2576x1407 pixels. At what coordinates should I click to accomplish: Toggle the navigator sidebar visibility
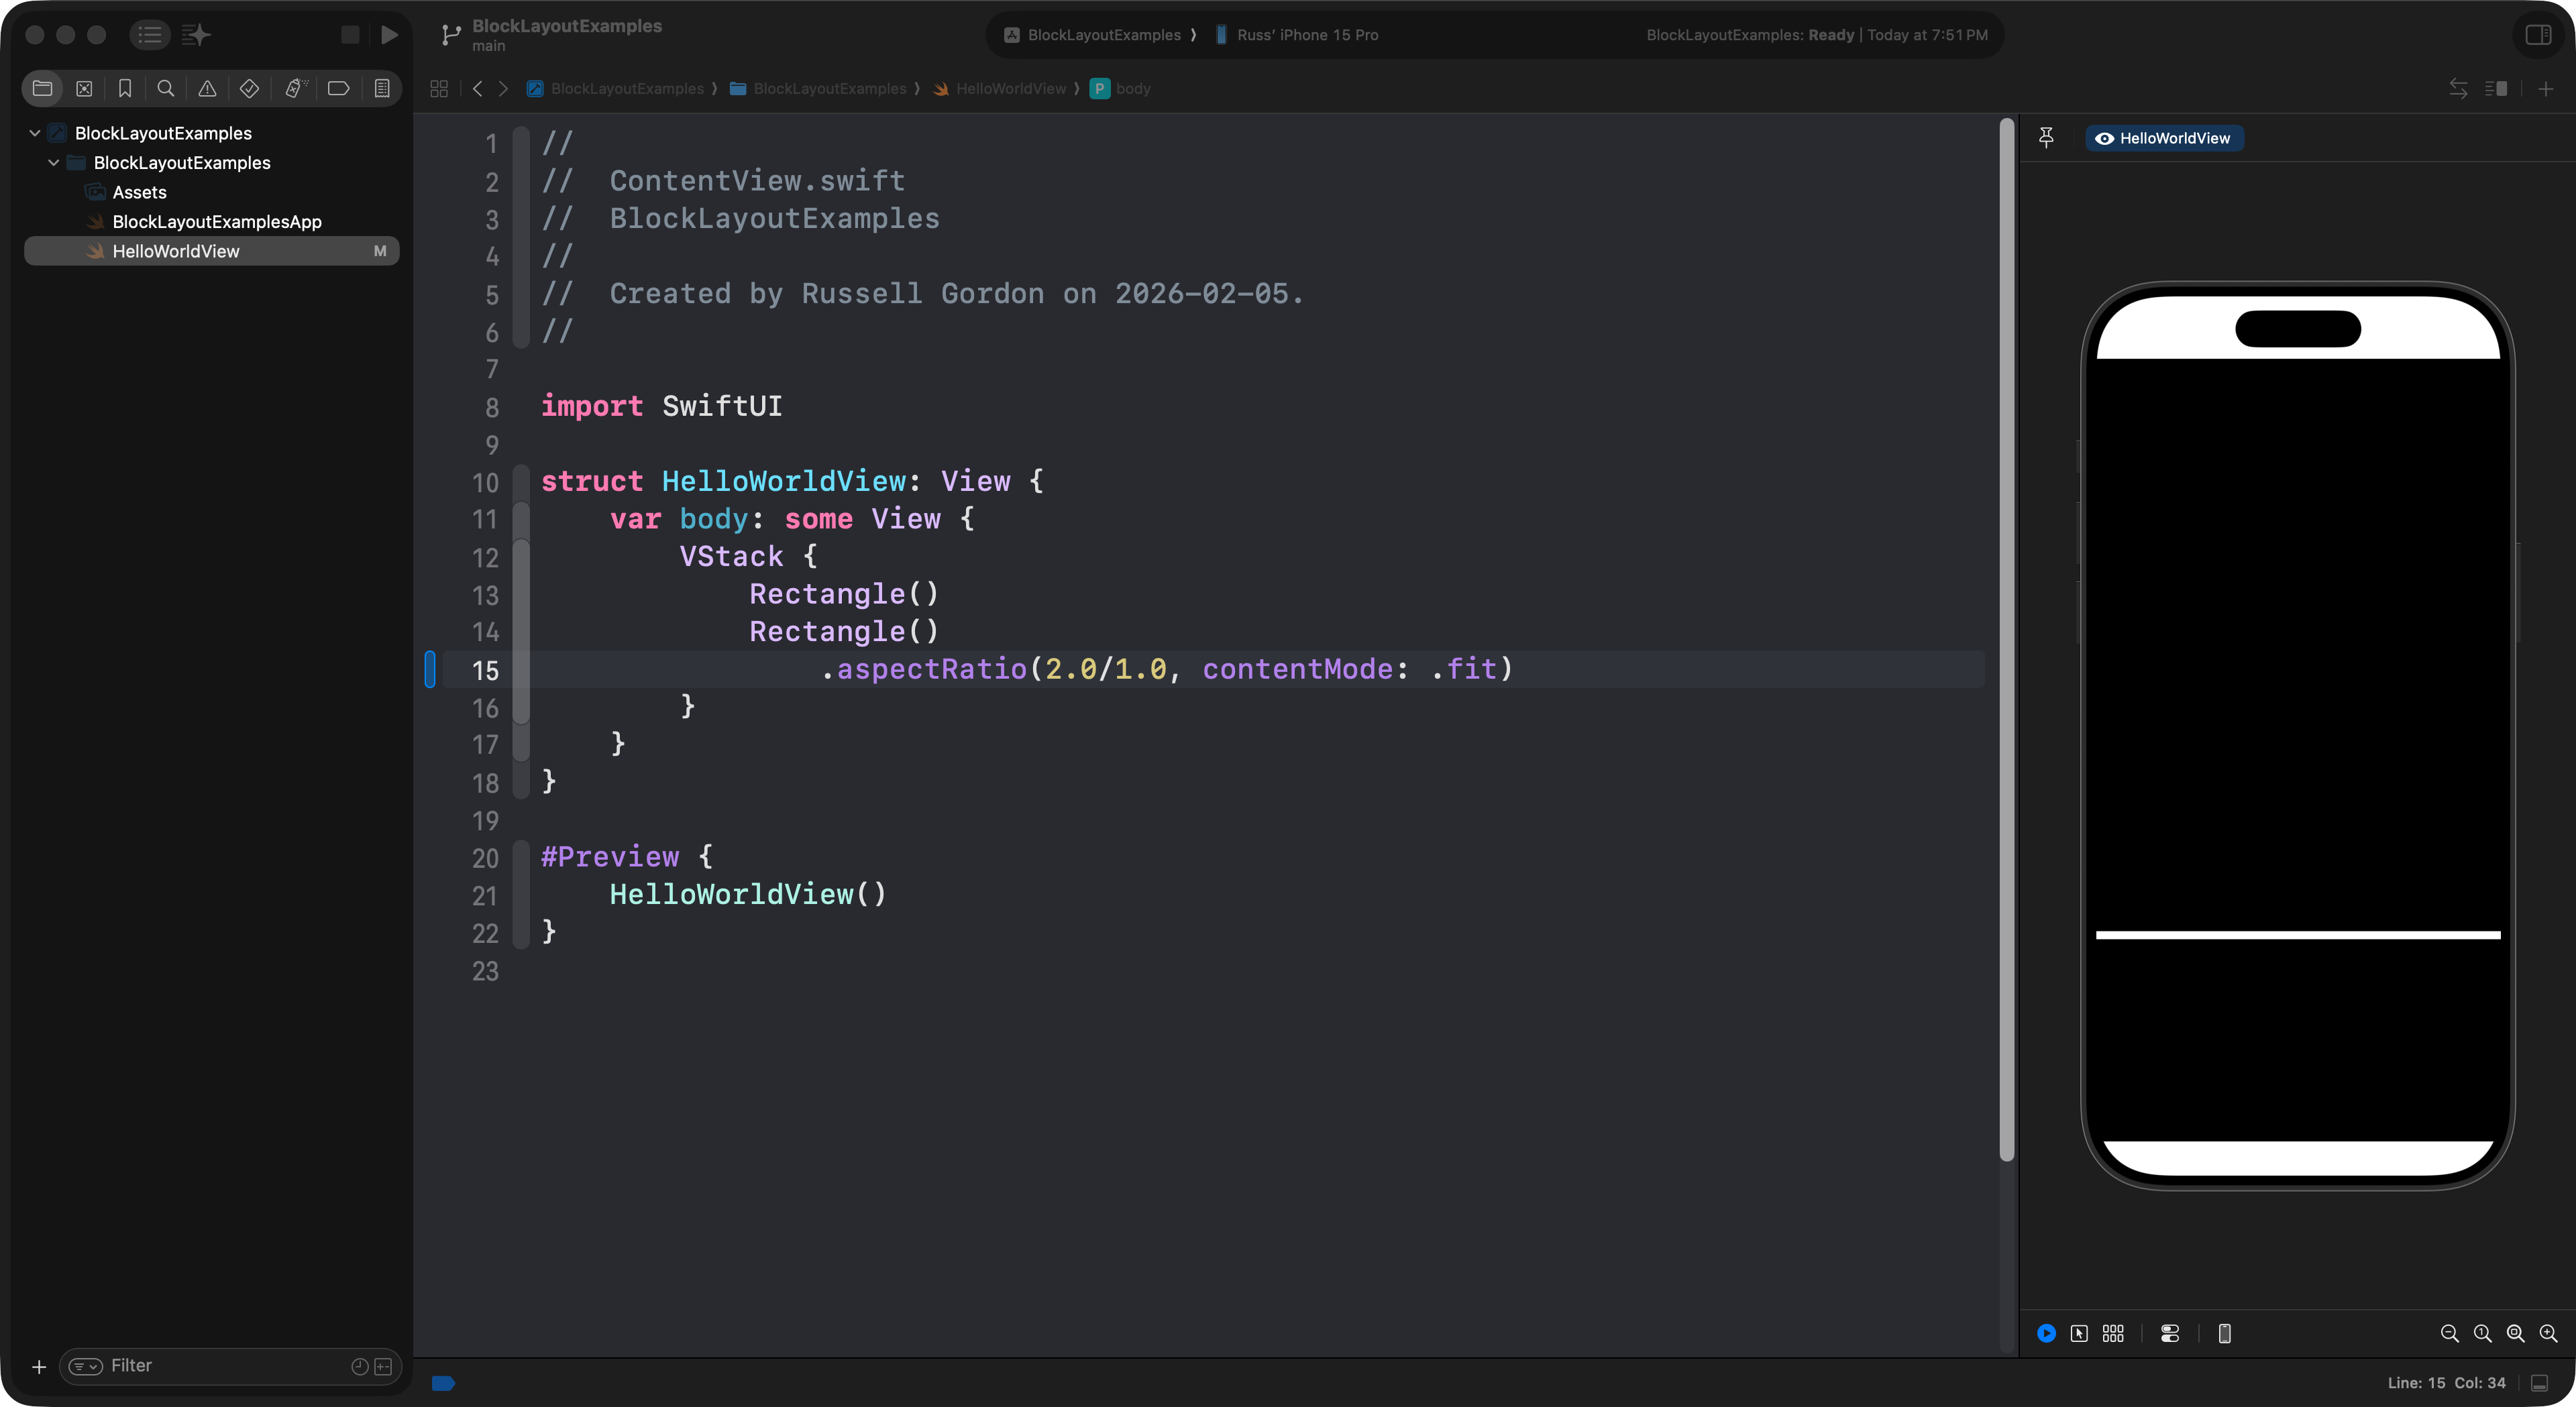(x=150, y=35)
